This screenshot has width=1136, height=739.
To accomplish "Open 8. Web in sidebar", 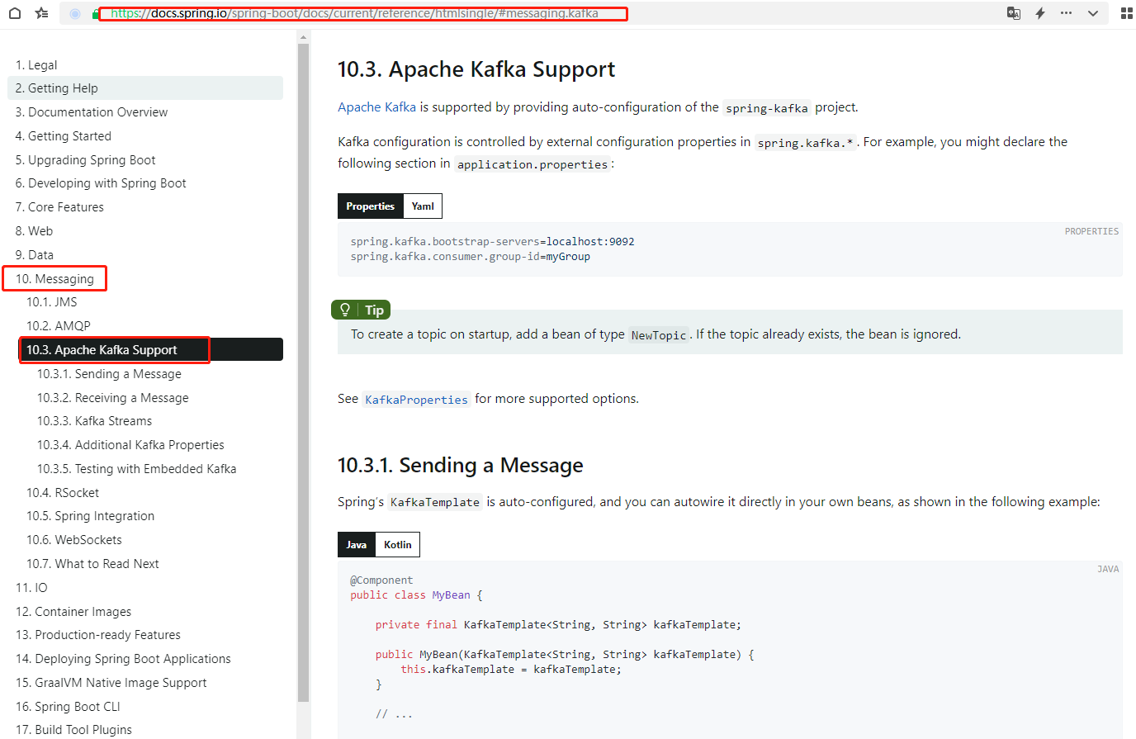I will pyautogui.click(x=34, y=231).
